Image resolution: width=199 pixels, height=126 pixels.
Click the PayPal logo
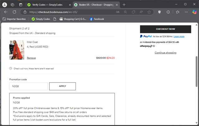coord(146,36)
